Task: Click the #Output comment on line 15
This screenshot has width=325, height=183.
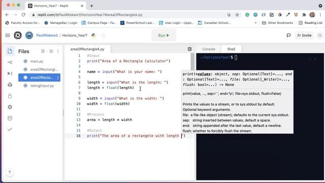Action: 94,130
